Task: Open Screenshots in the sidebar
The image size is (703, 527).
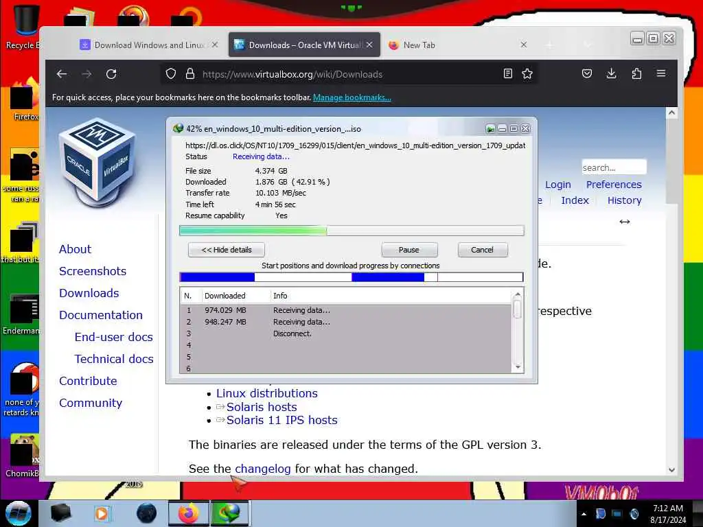Action: pyautogui.click(x=93, y=271)
